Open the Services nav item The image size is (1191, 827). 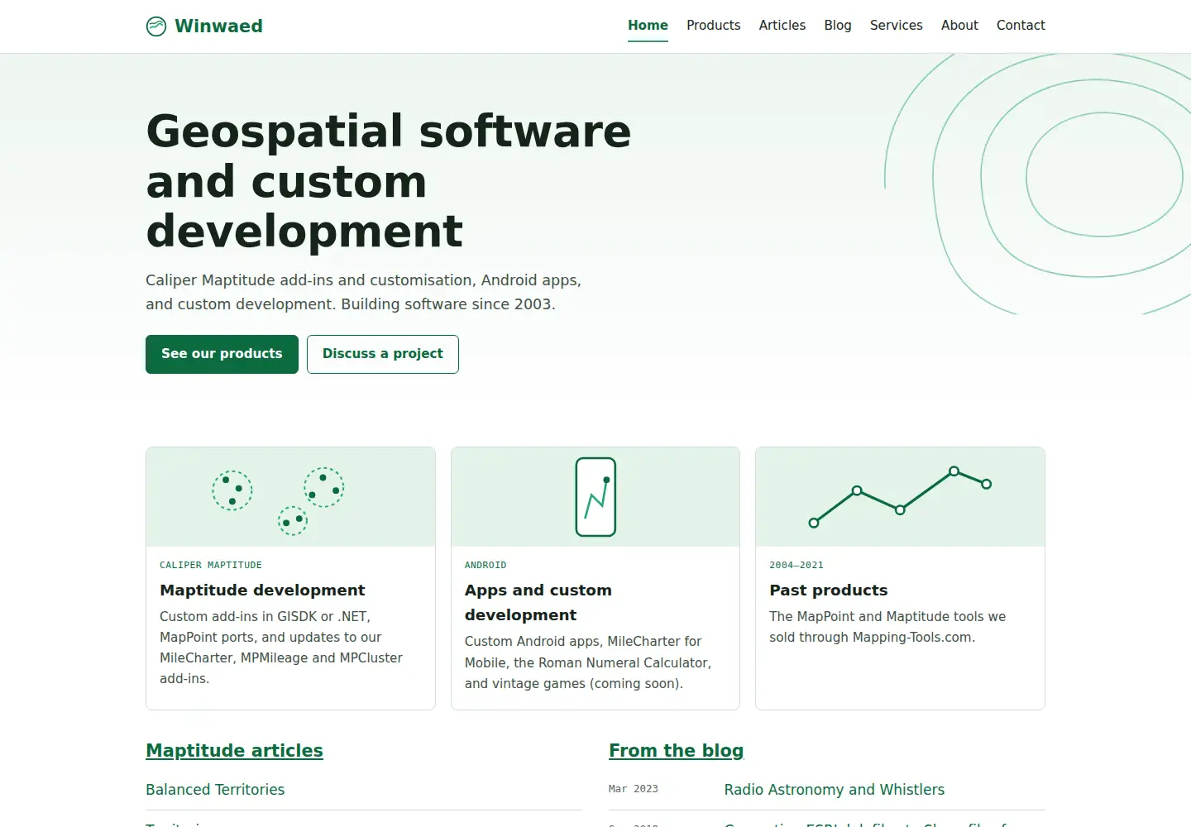(x=896, y=26)
